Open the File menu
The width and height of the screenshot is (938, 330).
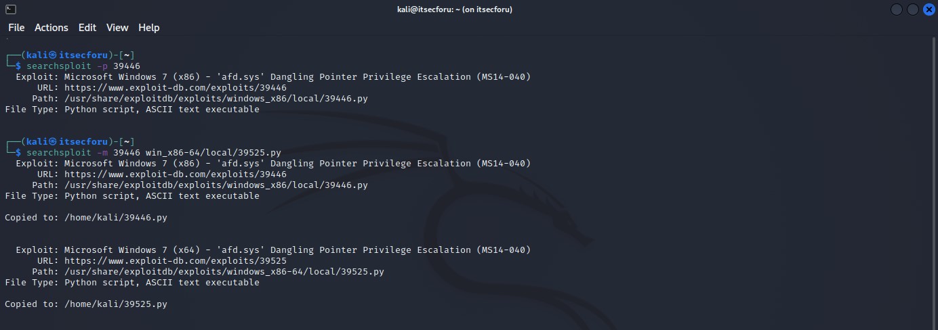coord(16,28)
